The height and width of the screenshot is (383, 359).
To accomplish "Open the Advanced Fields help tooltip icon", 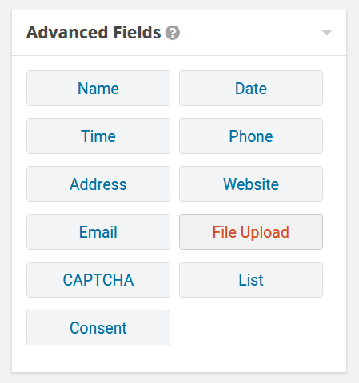I will pyautogui.click(x=173, y=33).
